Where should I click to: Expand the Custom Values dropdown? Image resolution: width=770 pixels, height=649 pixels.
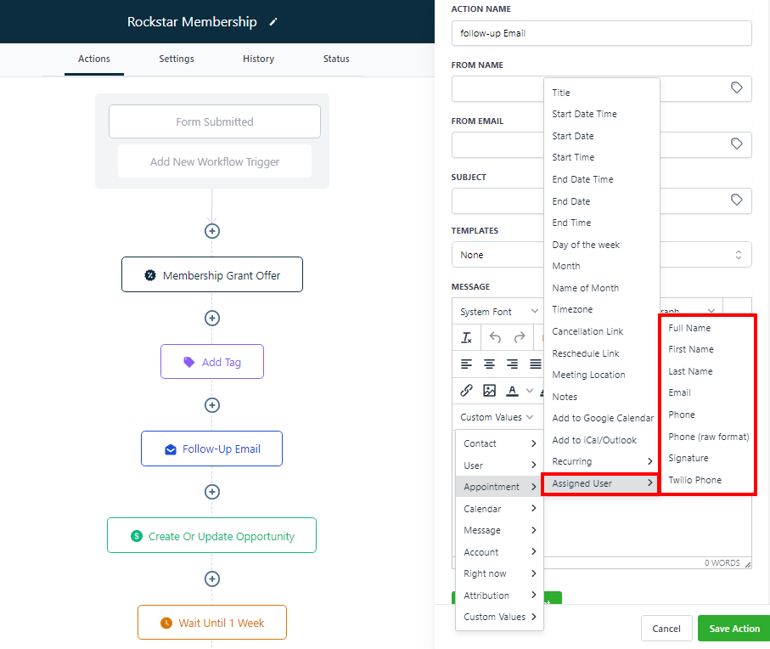[x=496, y=417]
